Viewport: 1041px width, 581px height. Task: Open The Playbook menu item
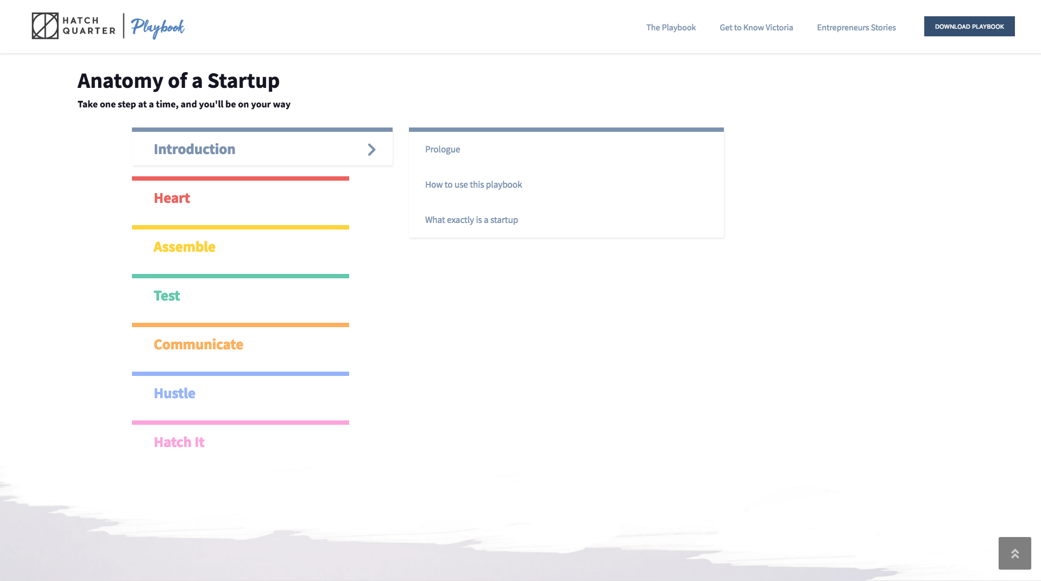click(671, 27)
